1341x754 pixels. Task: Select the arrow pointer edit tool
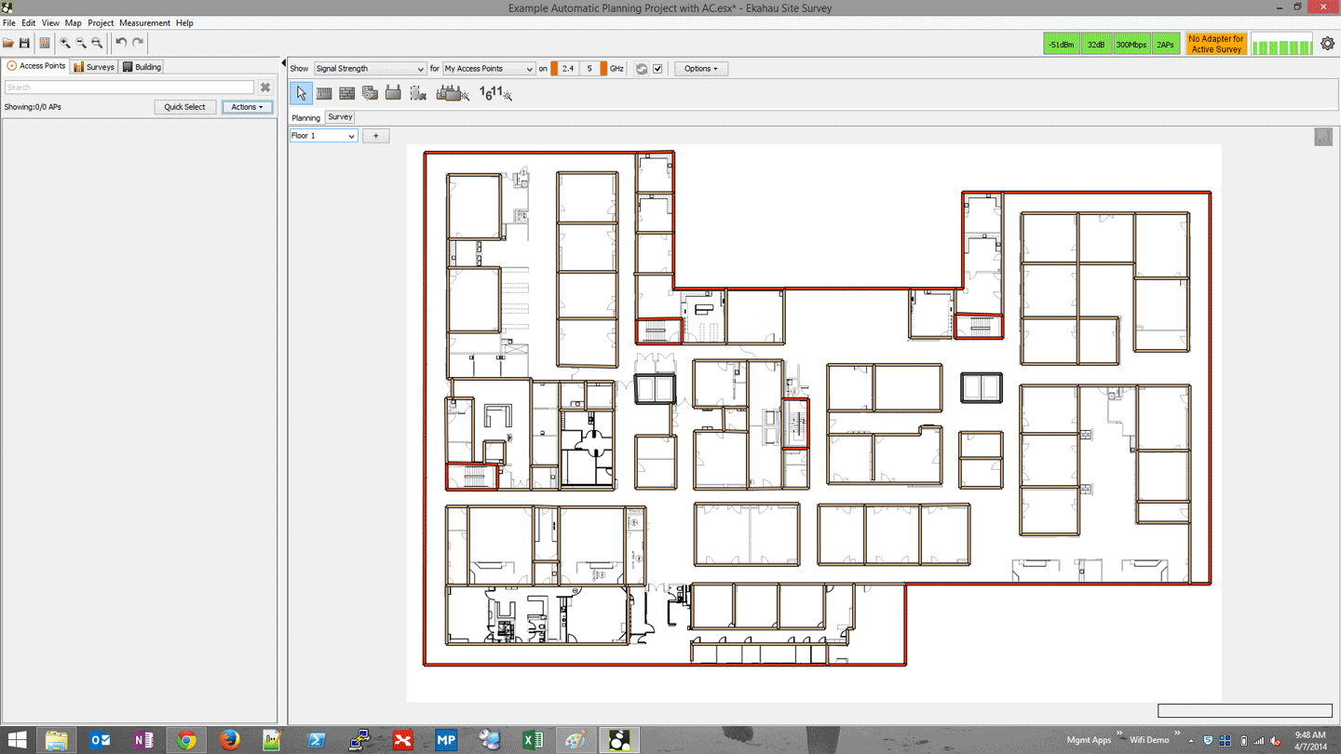[x=301, y=93]
